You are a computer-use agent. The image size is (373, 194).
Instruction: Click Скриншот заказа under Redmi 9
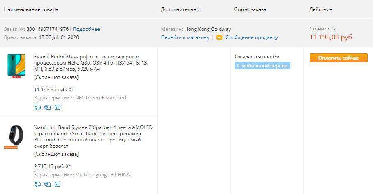tap(56, 77)
